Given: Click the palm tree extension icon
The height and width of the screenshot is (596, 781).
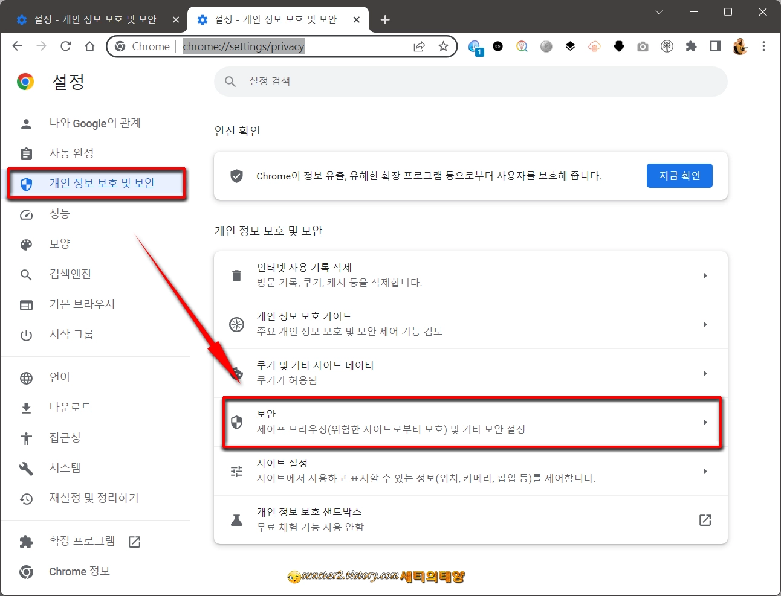Looking at the screenshot, I should [667, 46].
